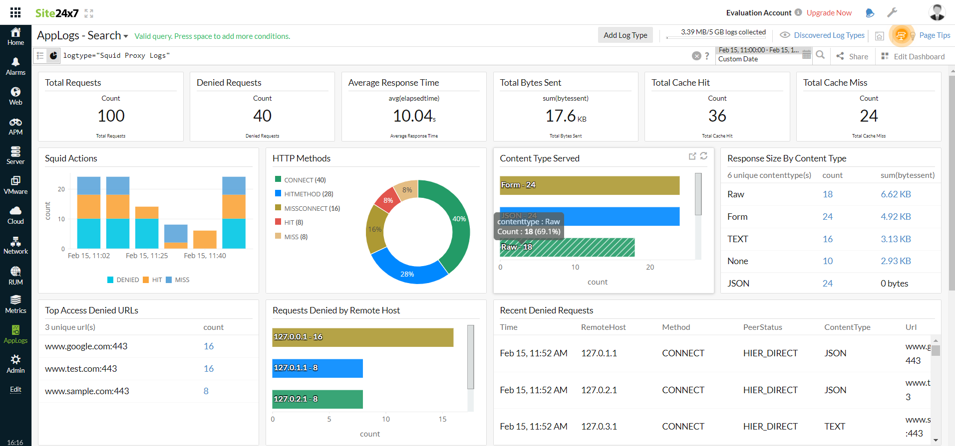Screen dimensions: 955x446
Task: Open the blue notifications bell icon
Action: (x=870, y=13)
